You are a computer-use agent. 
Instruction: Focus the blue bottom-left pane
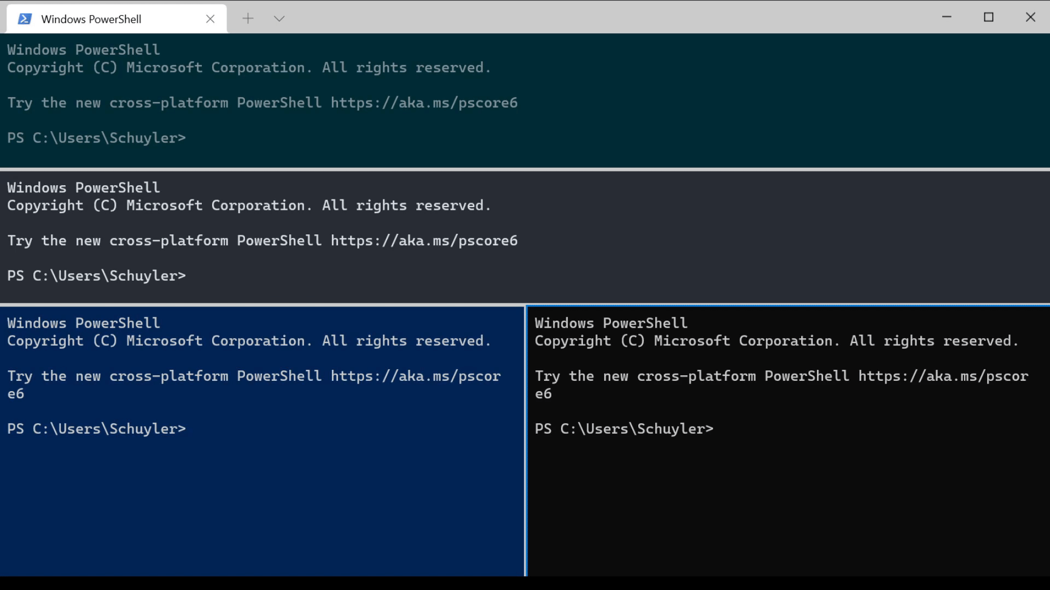[x=262, y=441]
